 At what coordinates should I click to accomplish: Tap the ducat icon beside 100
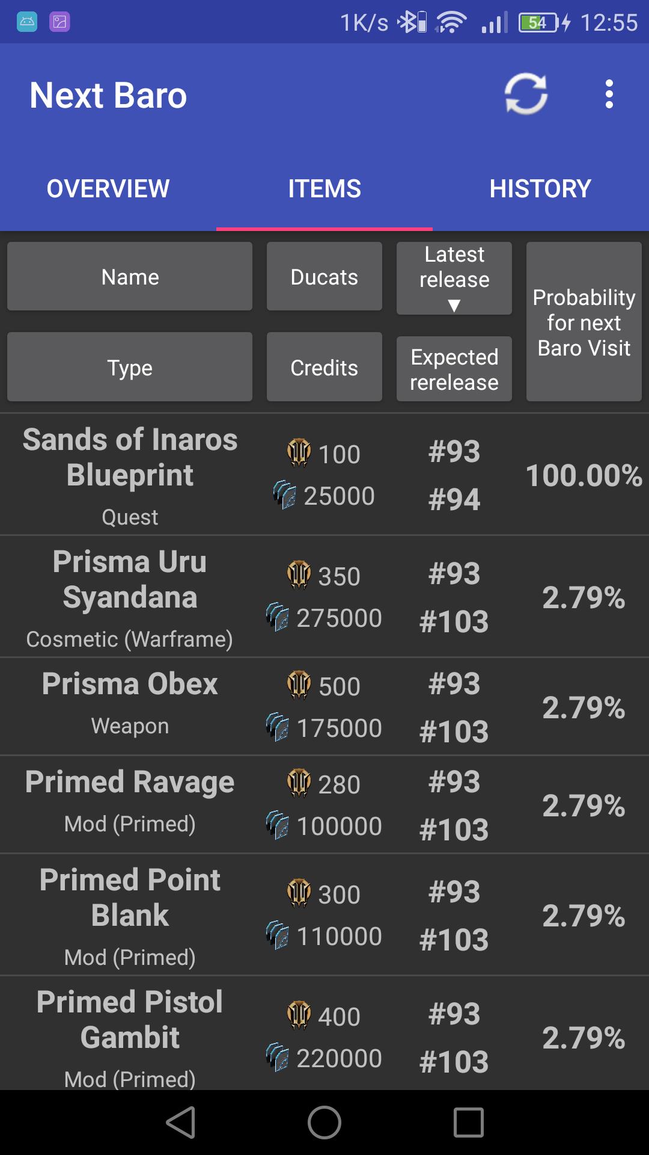pyautogui.click(x=299, y=453)
